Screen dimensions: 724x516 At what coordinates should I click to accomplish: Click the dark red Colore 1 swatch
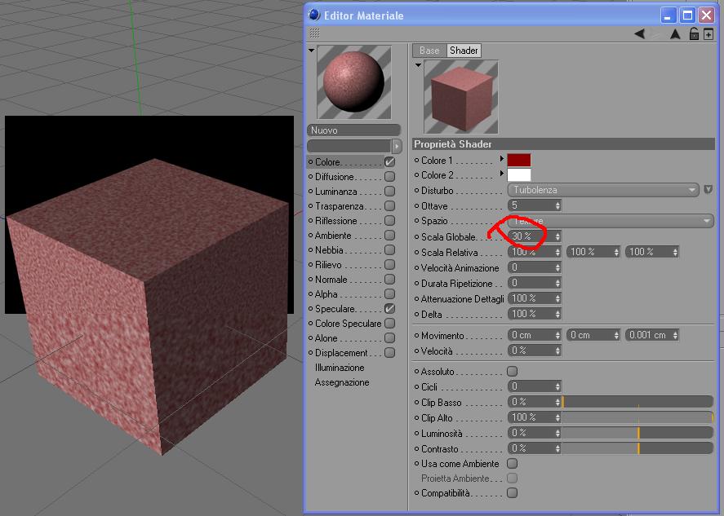pos(519,160)
